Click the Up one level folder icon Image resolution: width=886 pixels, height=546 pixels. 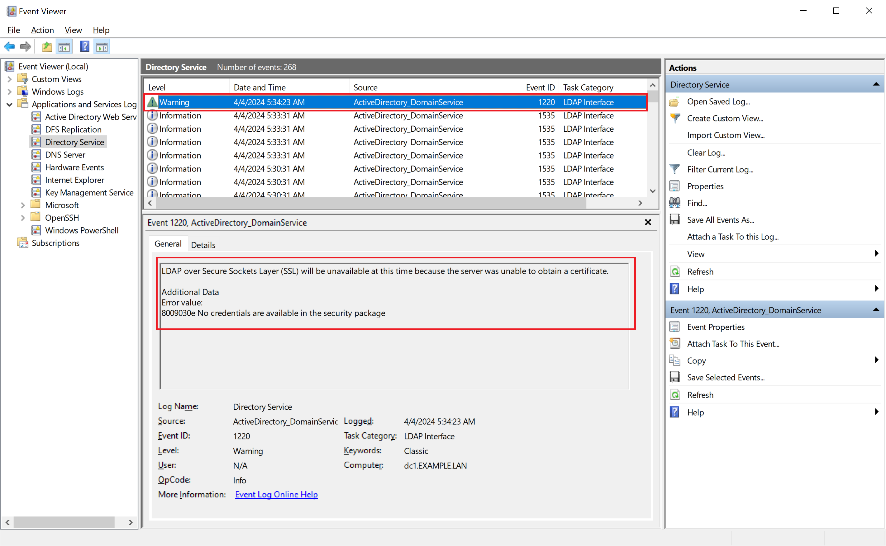47,47
